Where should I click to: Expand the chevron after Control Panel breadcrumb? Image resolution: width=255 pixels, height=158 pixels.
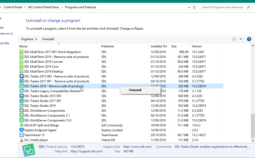[25, 7]
